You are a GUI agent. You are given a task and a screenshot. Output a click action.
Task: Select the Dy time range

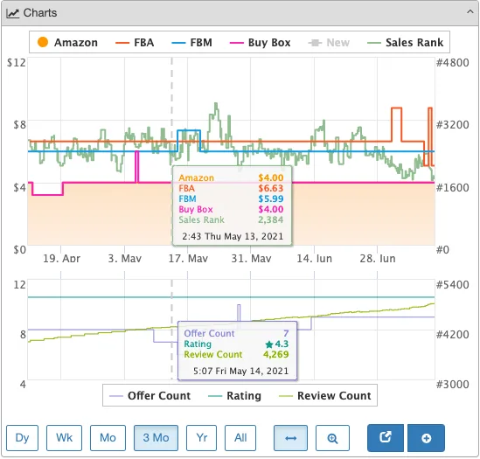(22, 438)
